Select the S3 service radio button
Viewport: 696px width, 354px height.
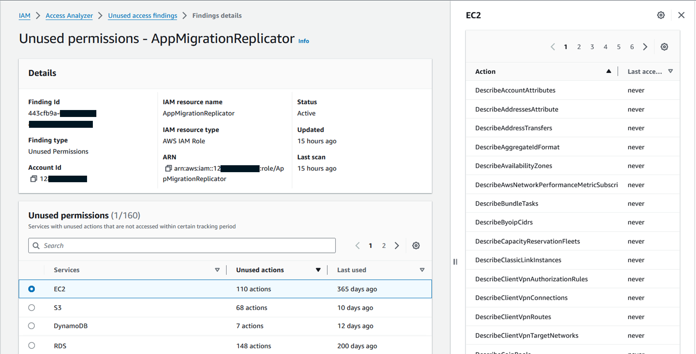pos(32,308)
